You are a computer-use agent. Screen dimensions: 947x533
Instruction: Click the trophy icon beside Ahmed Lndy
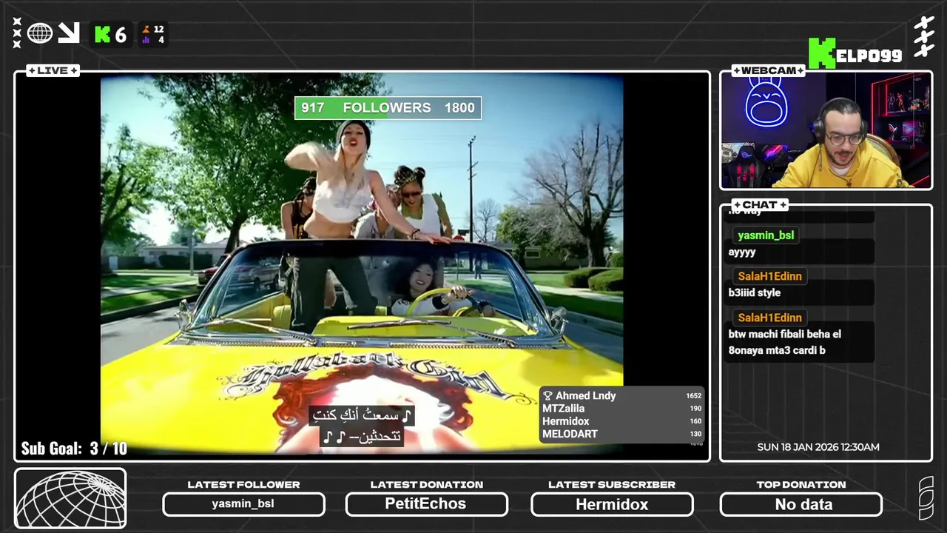(548, 396)
